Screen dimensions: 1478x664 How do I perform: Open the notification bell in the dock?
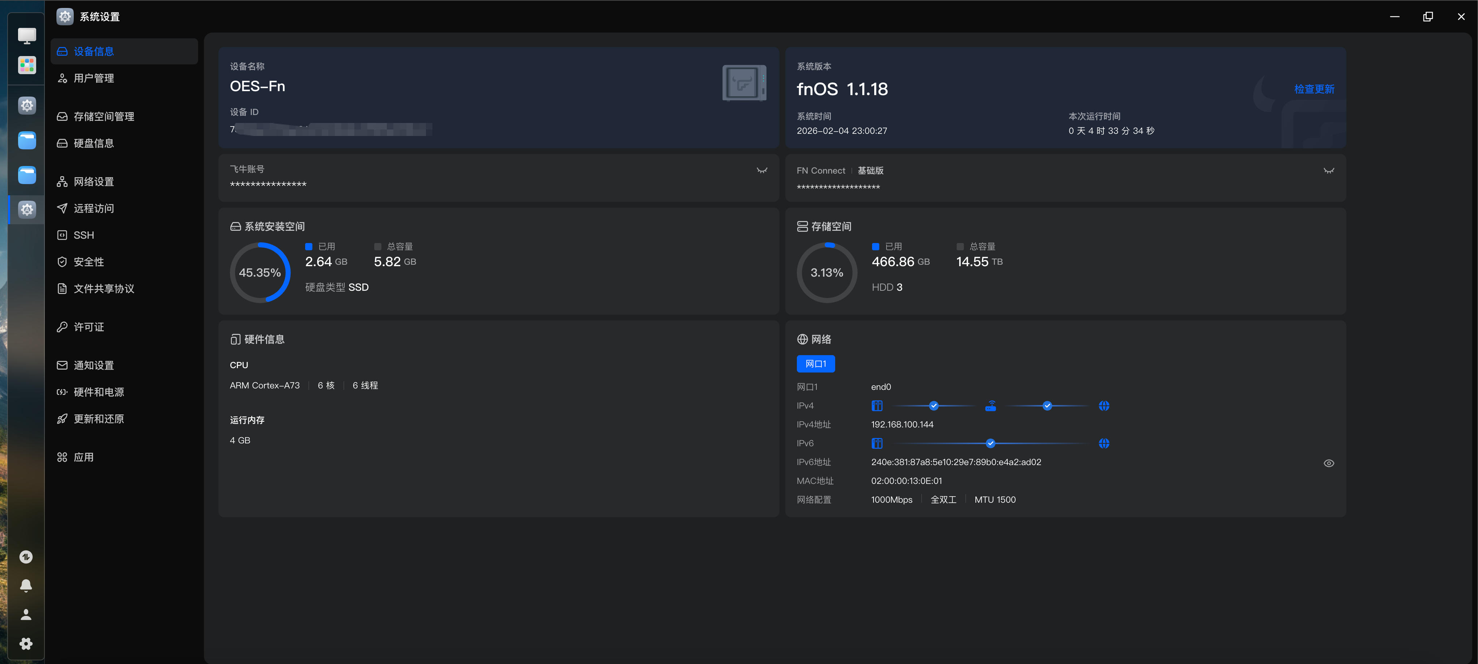pos(26,586)
